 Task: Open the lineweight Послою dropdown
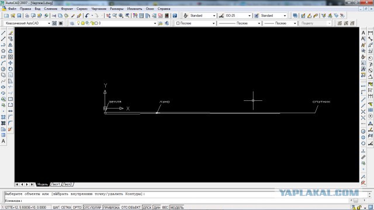coord(295,23)
